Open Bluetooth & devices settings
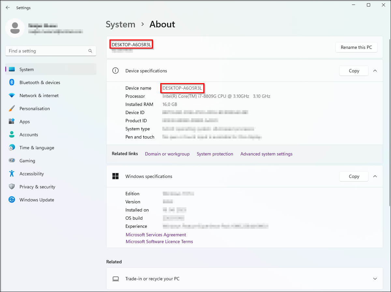This screenshot has height=292, width=391. pos(40,82)
